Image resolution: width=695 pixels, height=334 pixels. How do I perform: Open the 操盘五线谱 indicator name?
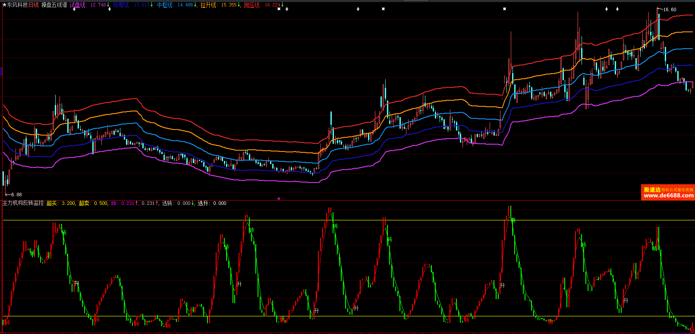(54, 5)
